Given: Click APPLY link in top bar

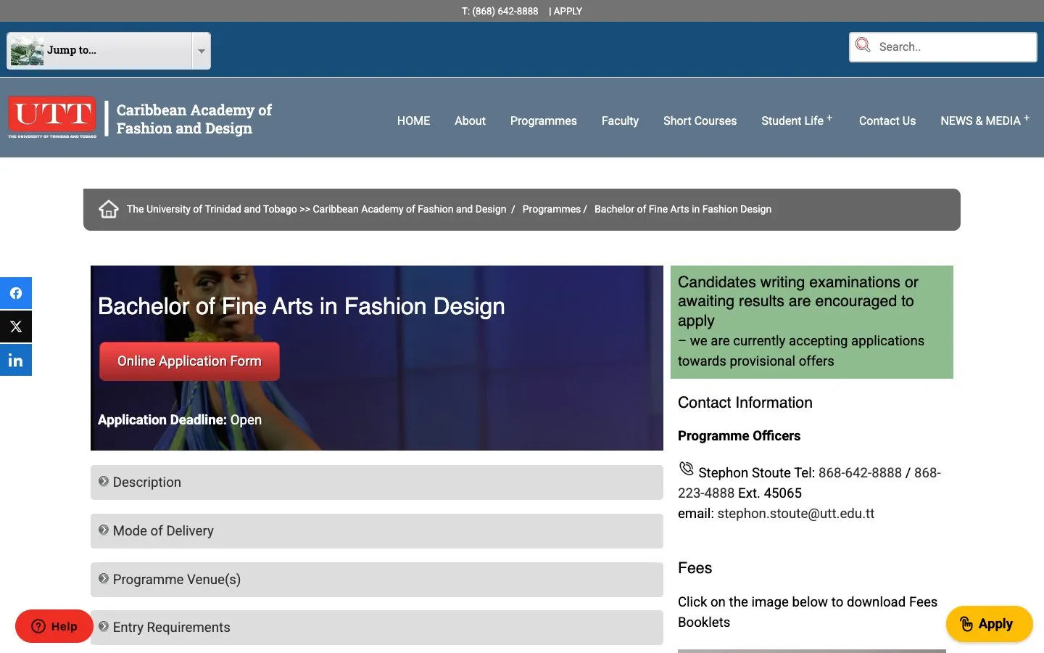Looking at the screenshot, I should (568, 11).
